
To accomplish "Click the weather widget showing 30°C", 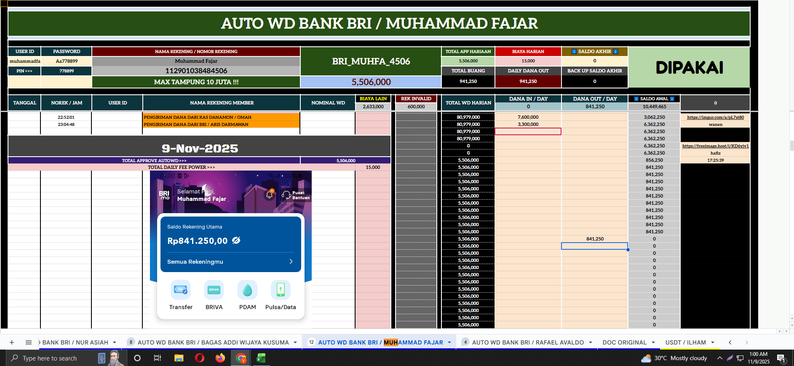I will tap(674, 358).
